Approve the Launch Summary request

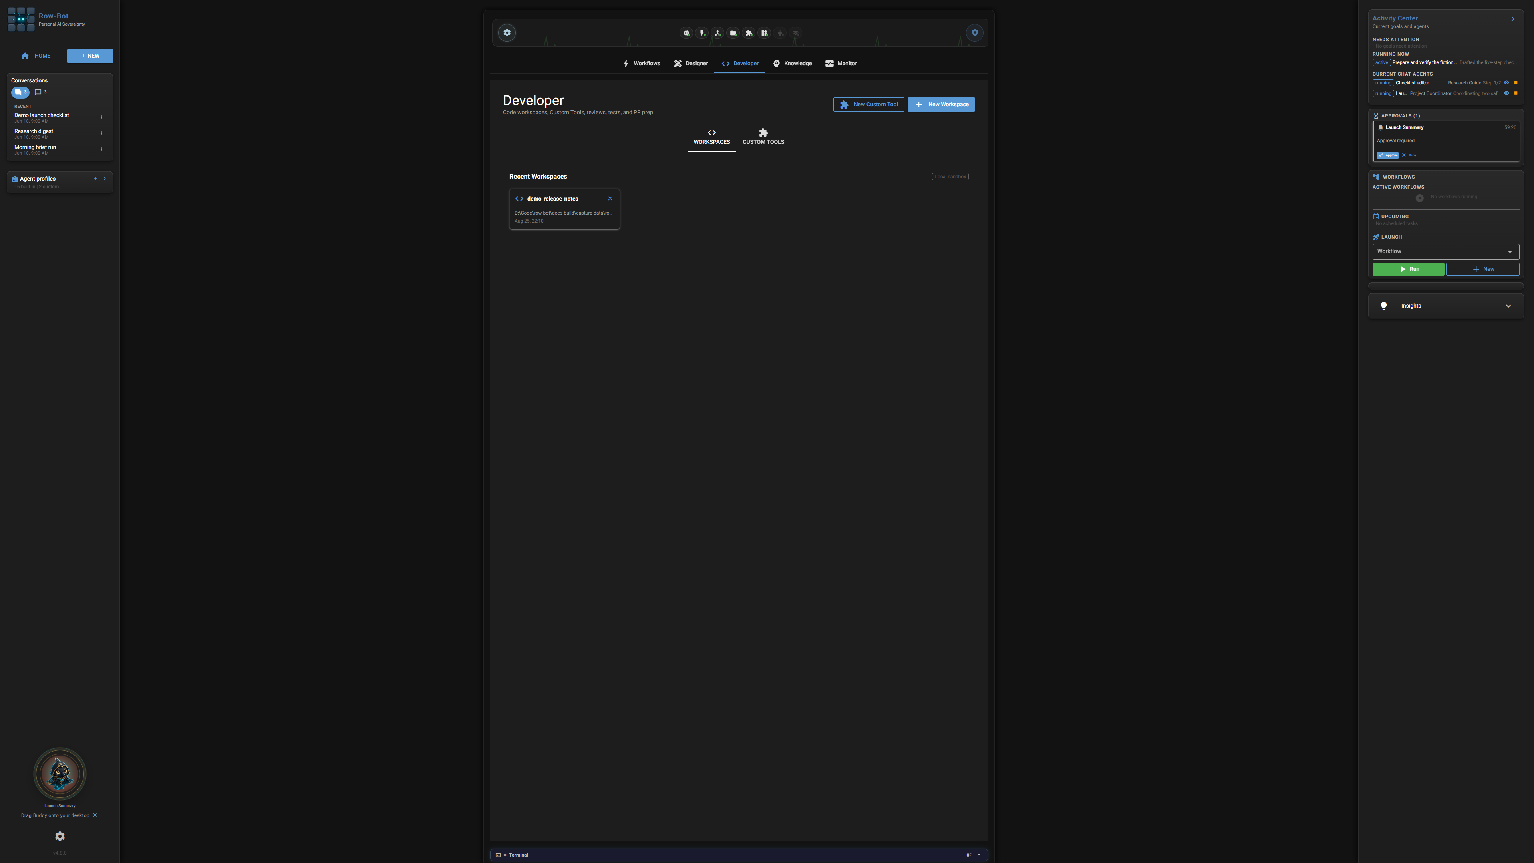pyautogui.click(x=1387, y=155)
